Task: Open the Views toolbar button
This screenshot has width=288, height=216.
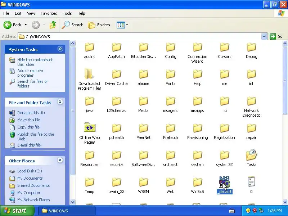Action: point(121,25)
